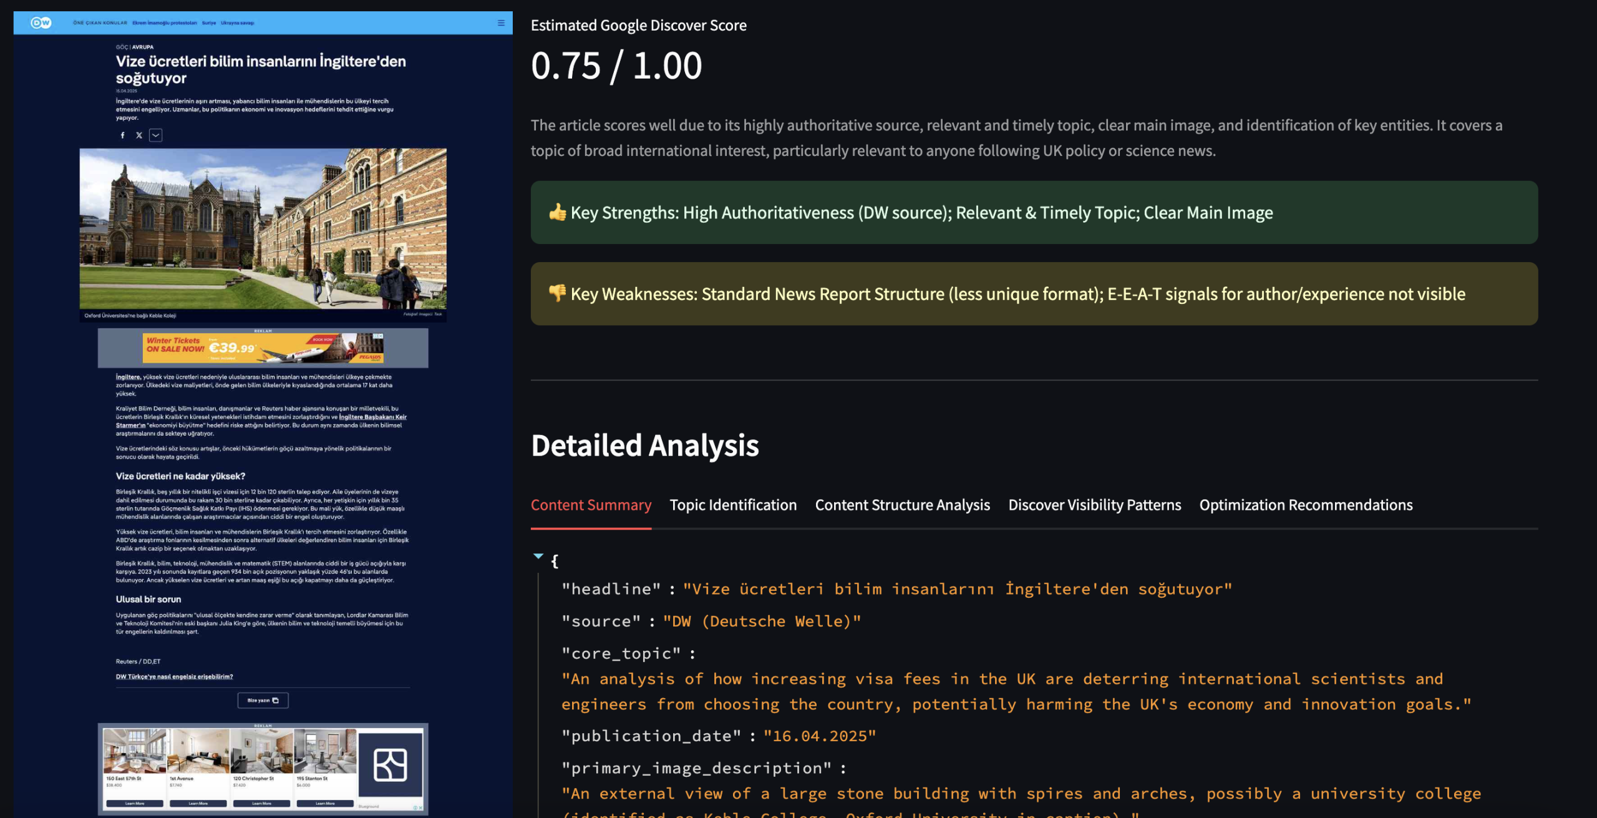Expand more share options chevron
This screenshot has width=1597, height=818.
coord(156,135)
